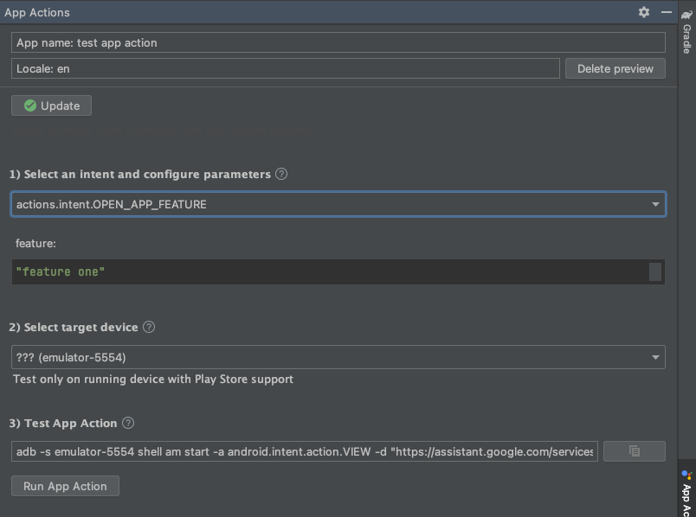
Task: Click the Delete preview button
Action: click(615, 68)
